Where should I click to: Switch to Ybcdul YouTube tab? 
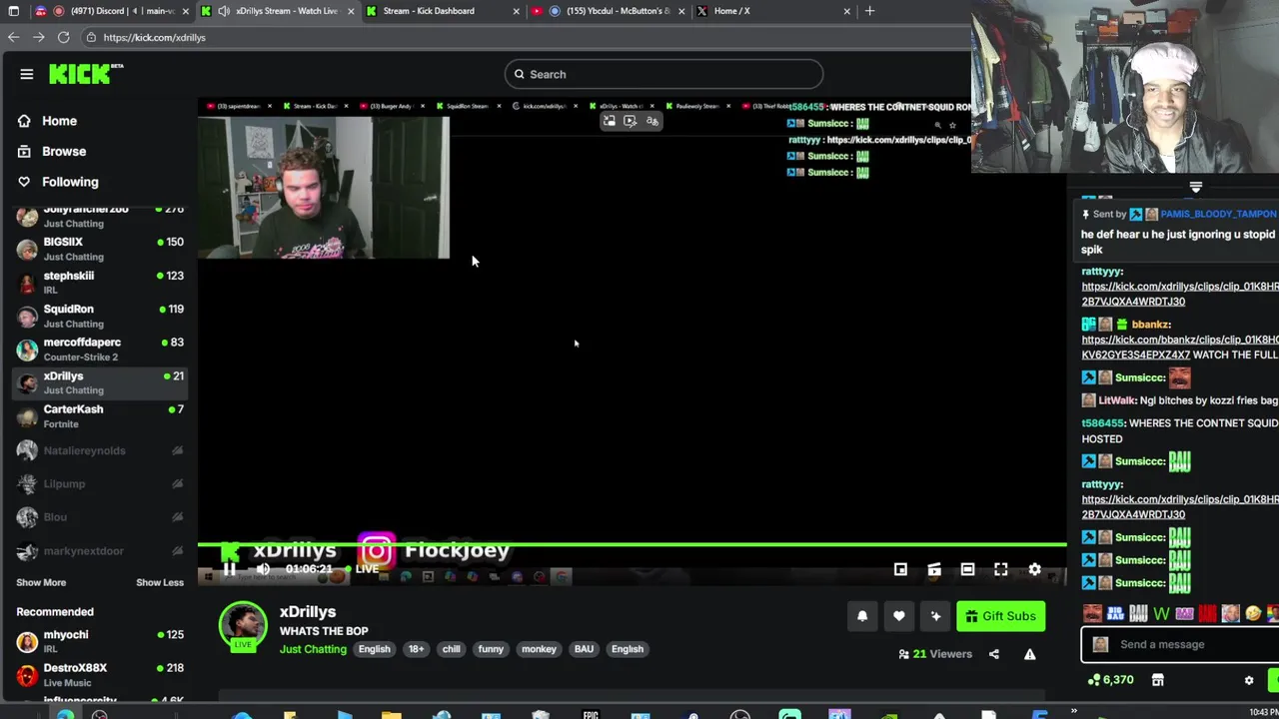[608, 11]
